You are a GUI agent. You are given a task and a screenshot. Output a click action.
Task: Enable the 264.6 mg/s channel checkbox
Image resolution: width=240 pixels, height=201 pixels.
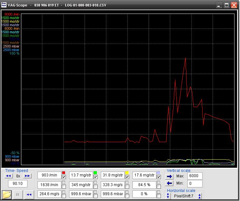pos(64,196)
